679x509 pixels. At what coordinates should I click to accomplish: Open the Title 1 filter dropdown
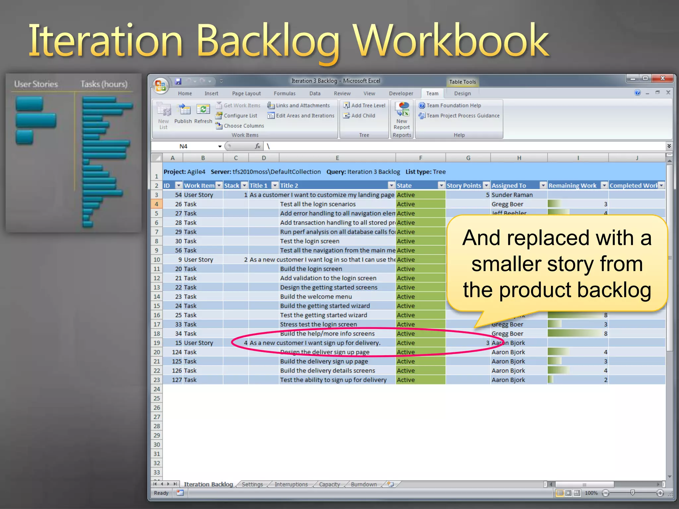[x=275, y=186]
